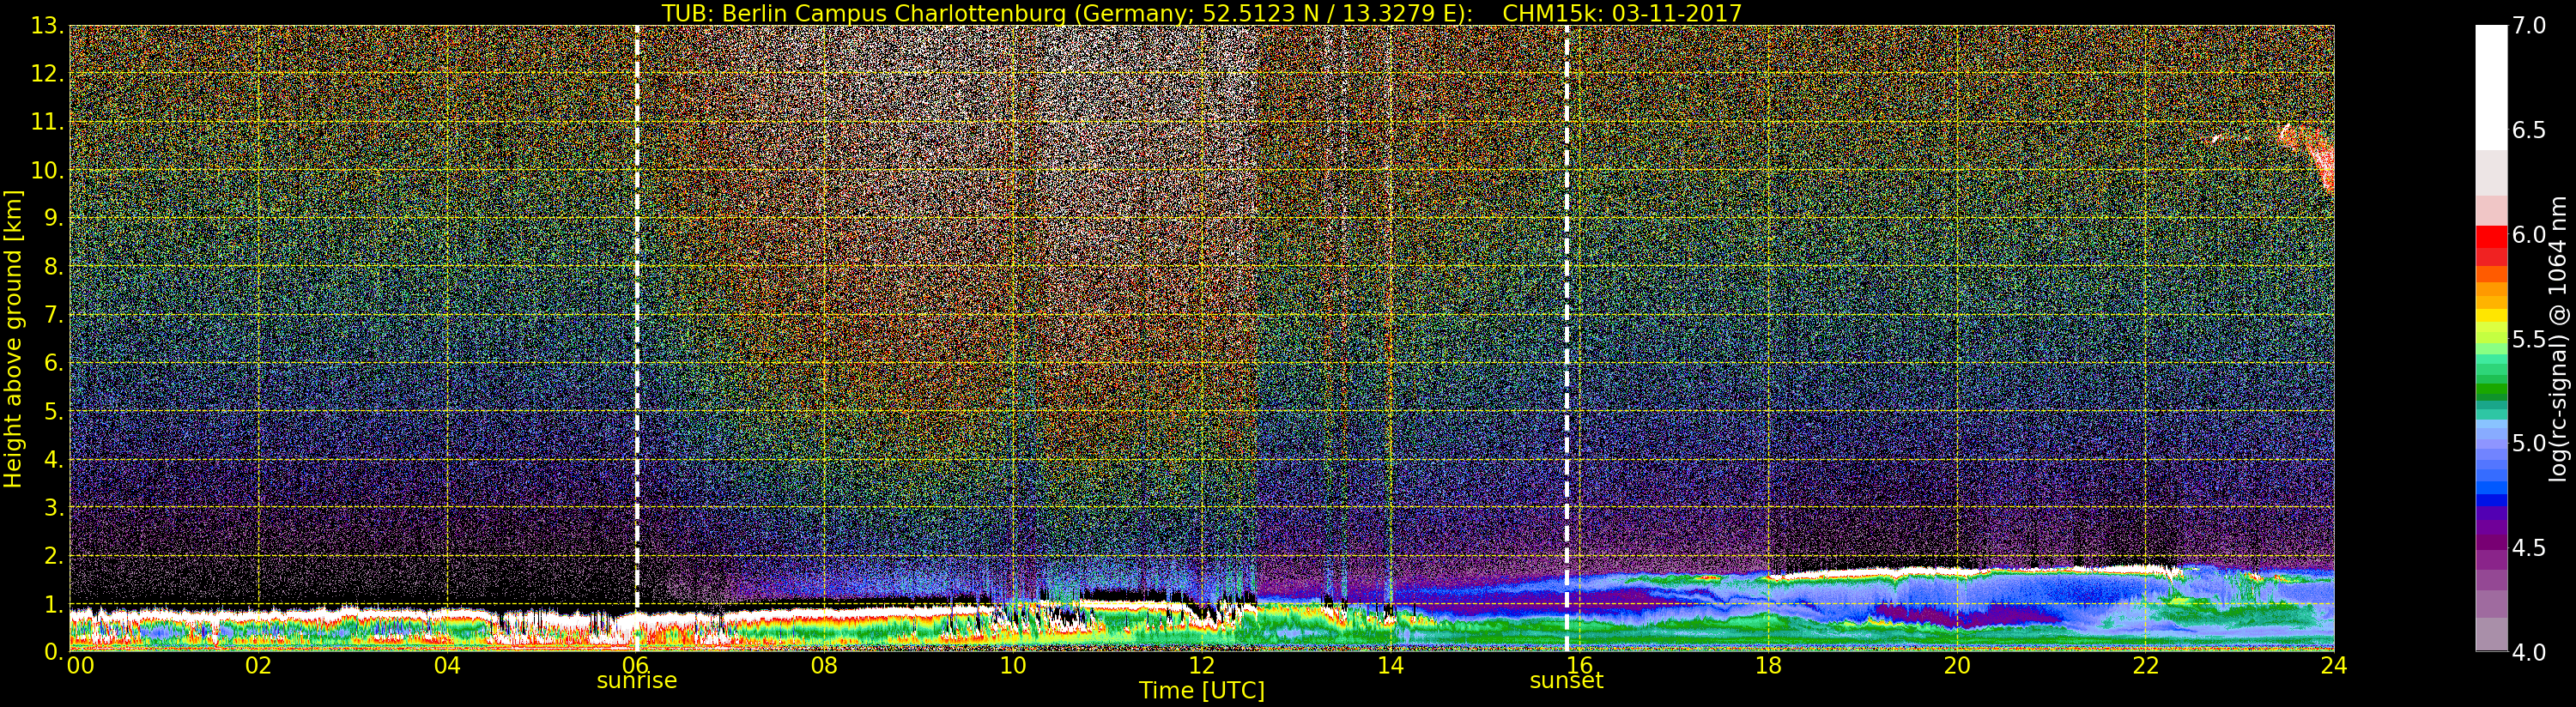Select height axis tick "6."

tap(53, 362)
